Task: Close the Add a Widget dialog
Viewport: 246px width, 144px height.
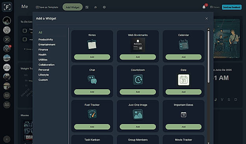Action: (207, 18)
